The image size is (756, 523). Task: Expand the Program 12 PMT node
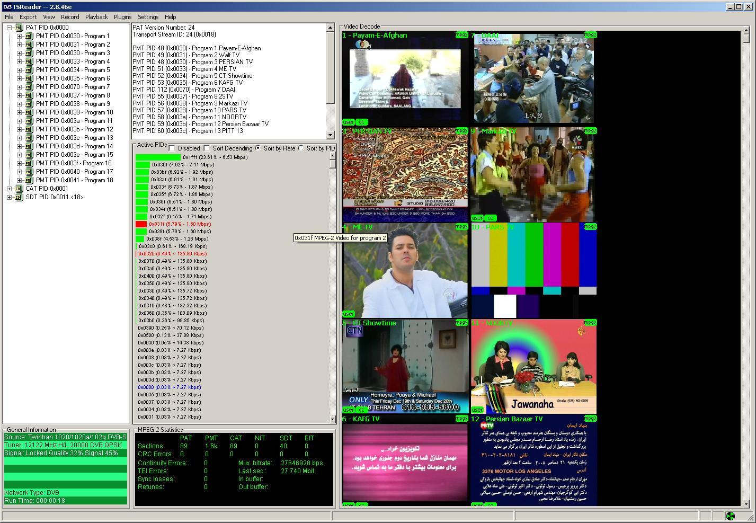point(19,129)
